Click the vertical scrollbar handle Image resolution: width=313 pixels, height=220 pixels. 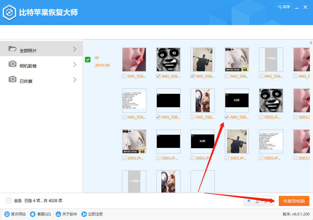coord(311,43)
